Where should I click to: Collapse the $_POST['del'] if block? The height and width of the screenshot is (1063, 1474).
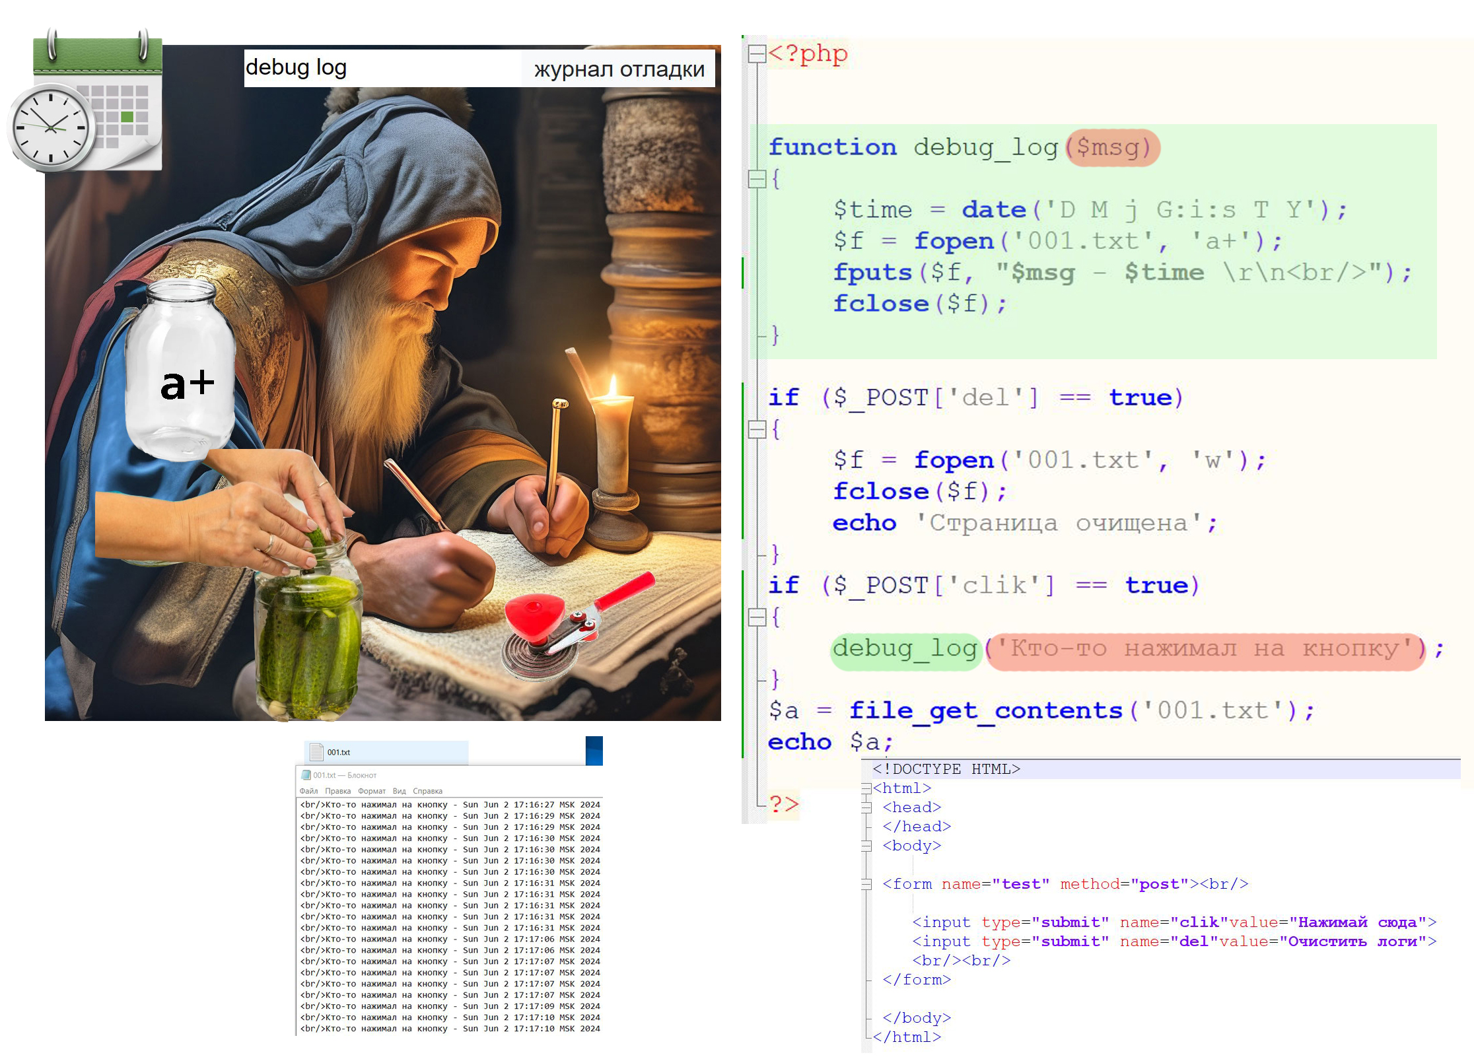pos(756,430)
